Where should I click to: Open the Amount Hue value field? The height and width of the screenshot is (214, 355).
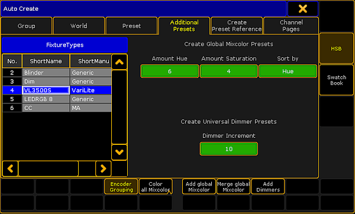[170, 72]
